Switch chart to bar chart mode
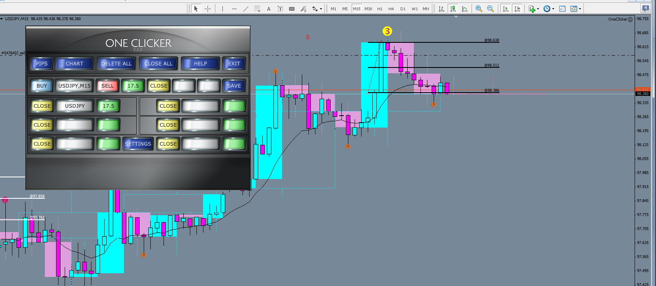Image resolution: width=656 pixels, height=286 pixels. 441,9
